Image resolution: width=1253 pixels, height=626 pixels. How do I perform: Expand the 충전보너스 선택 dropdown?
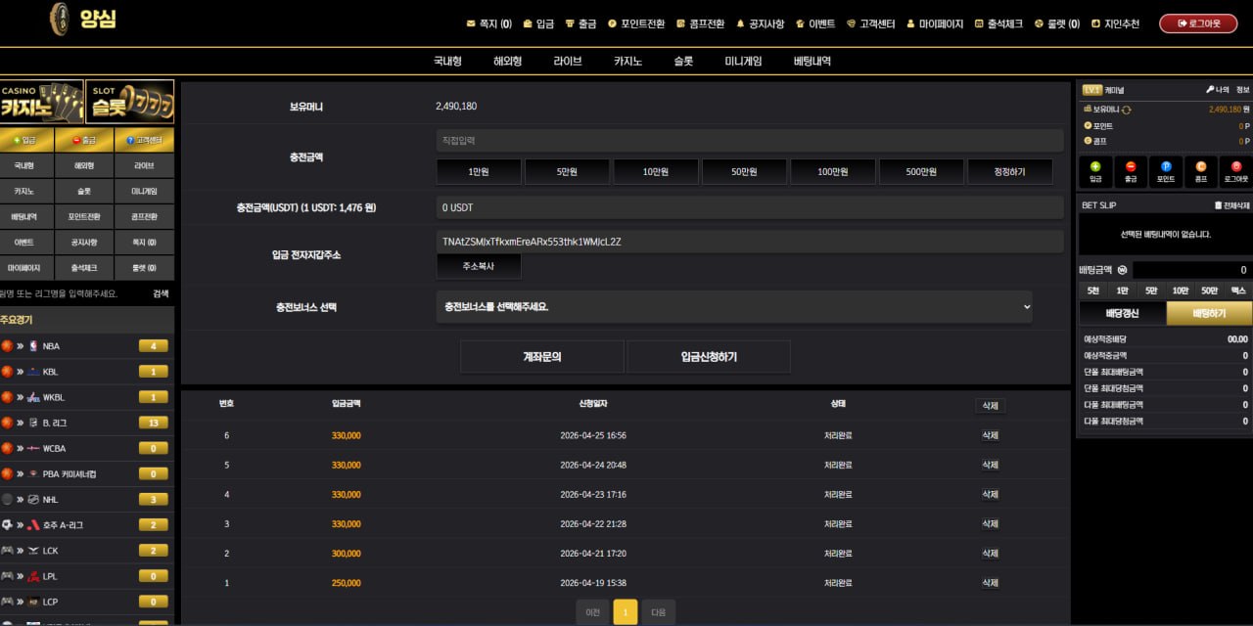pos(733,307)
